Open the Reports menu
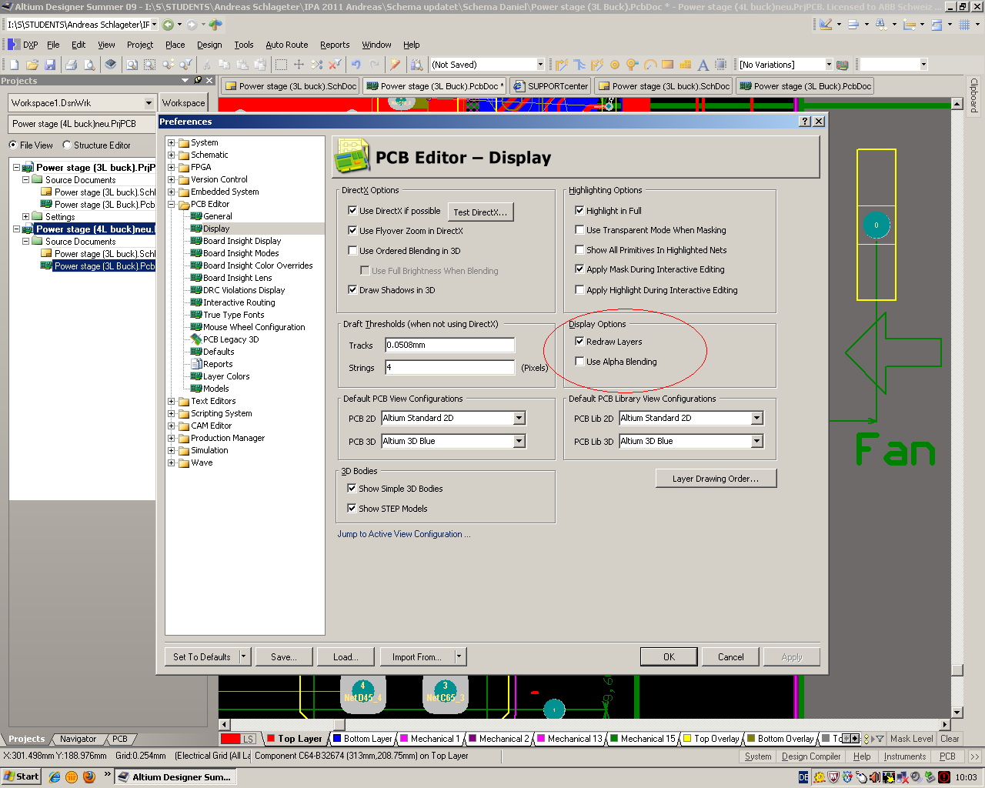This screenshot has width=985, height=788. (x=335, y=45)
